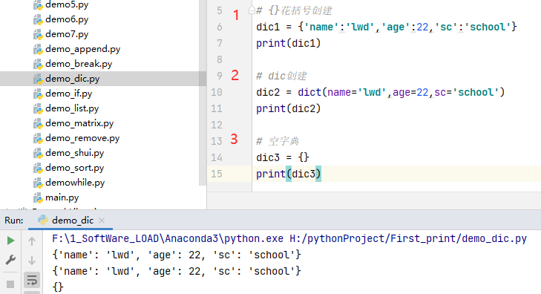This screenshot has height=294, width=541.
Task: Collapse comment fold marker on line 5
Action: (252, 10)
